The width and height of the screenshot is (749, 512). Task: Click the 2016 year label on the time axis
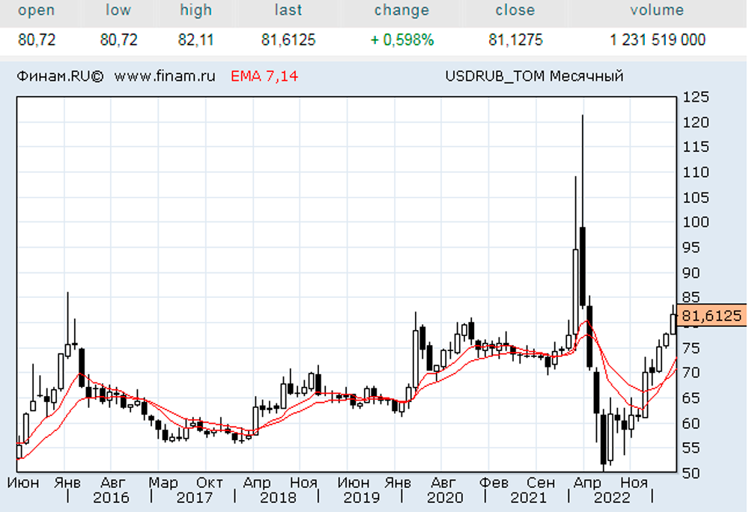(111, 498)
